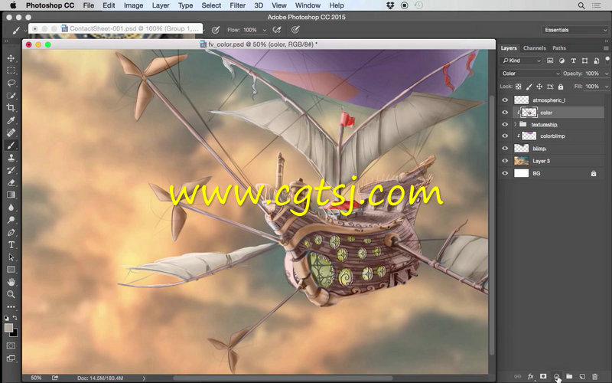Screen dimensions: 612x383
Task: Select the Crop tool
Action: [x=11, y=107]
